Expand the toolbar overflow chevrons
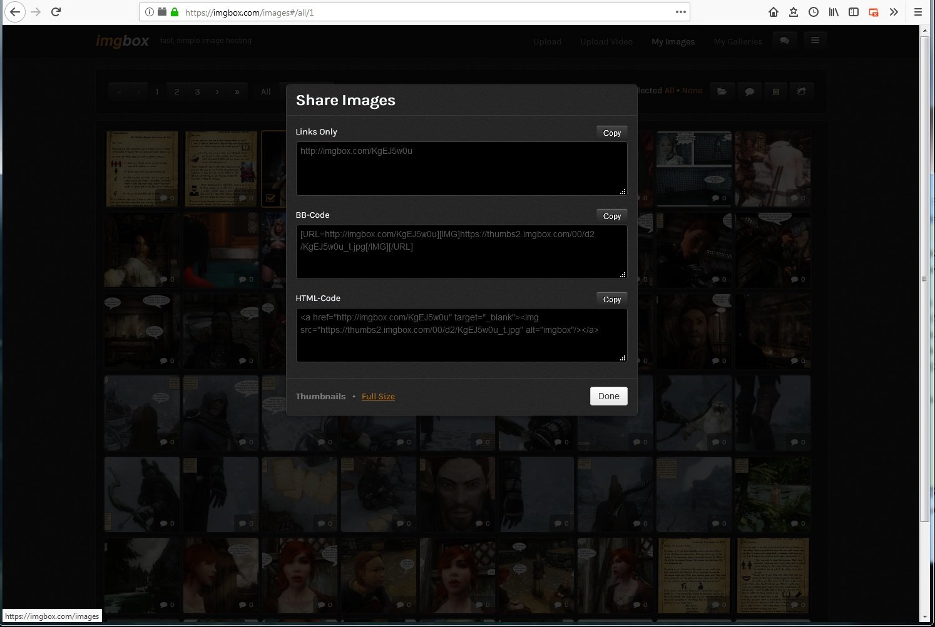 (894, 12)
